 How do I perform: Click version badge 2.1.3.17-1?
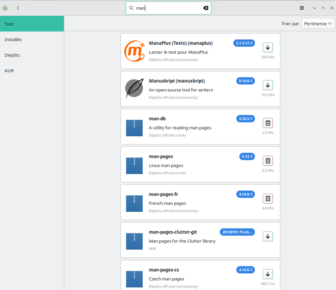point(244,43)
